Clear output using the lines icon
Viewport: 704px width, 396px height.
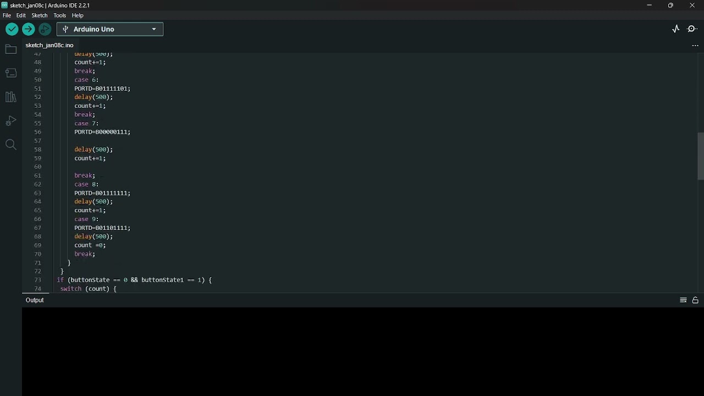(683, 300)
